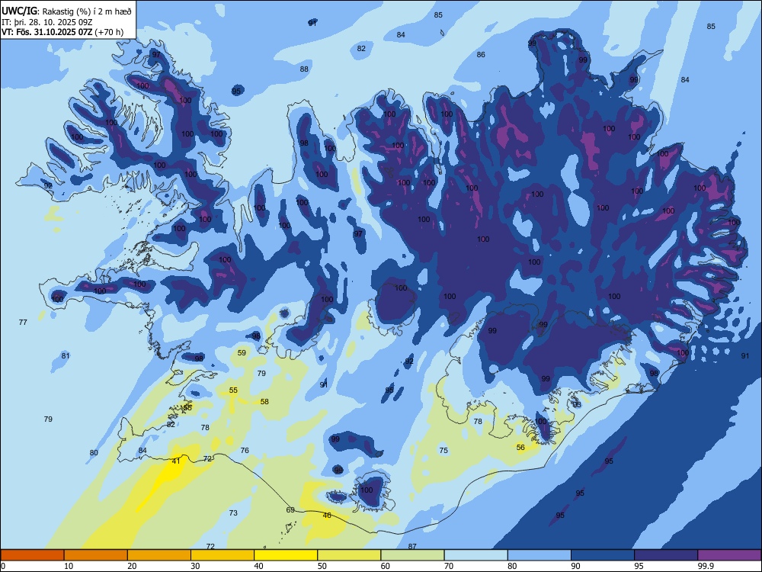Click the humidity value 41 on the map
The width and height of the screenshot is (762, 572).
pyautogui.click(x=176, y=461)
